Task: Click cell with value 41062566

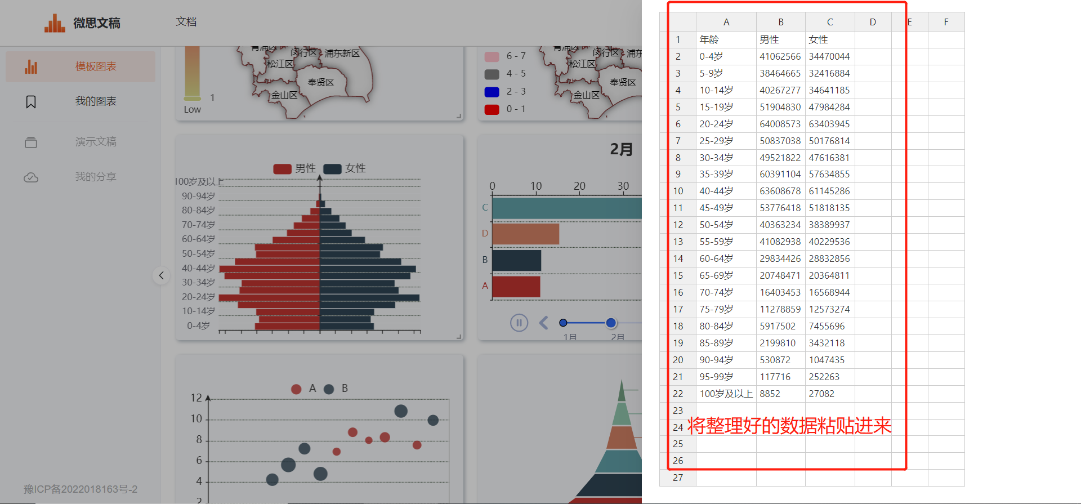Action: 781,56
